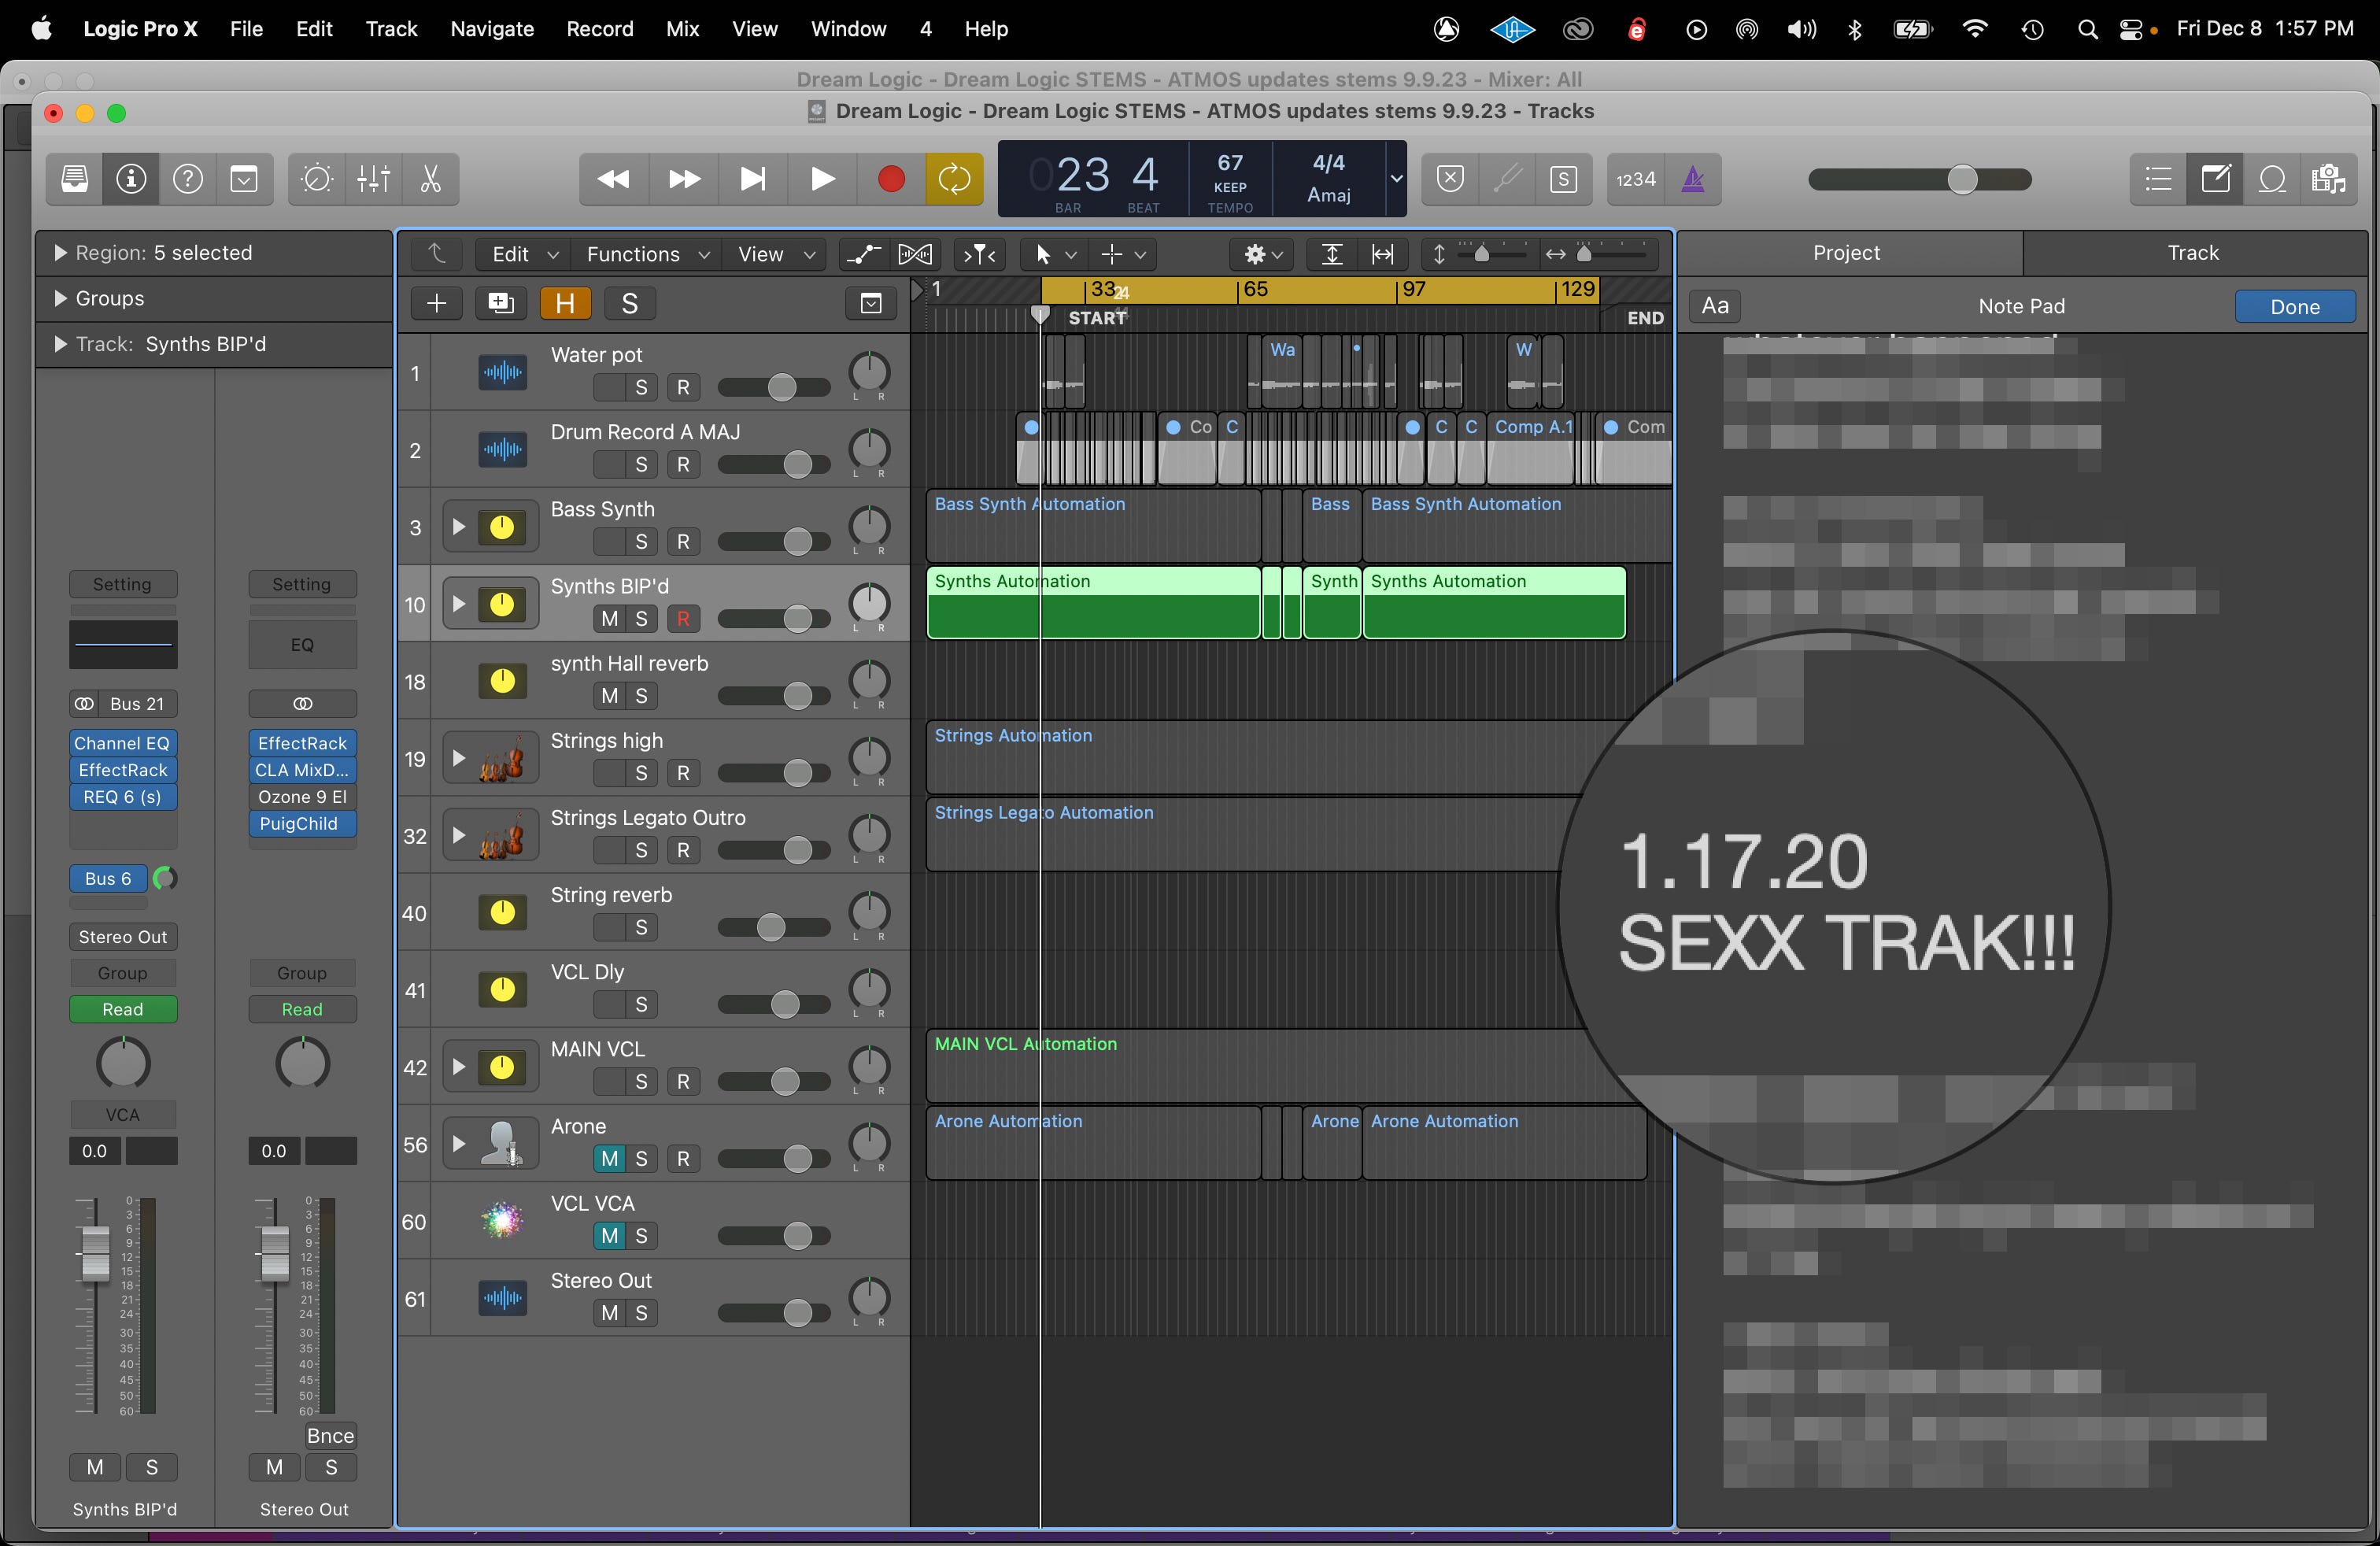Viewport: 2380px width, 1546px height.
Task: Expand the Bass Synth track stack
Action: pyautogui.click(x=458, y=527)
